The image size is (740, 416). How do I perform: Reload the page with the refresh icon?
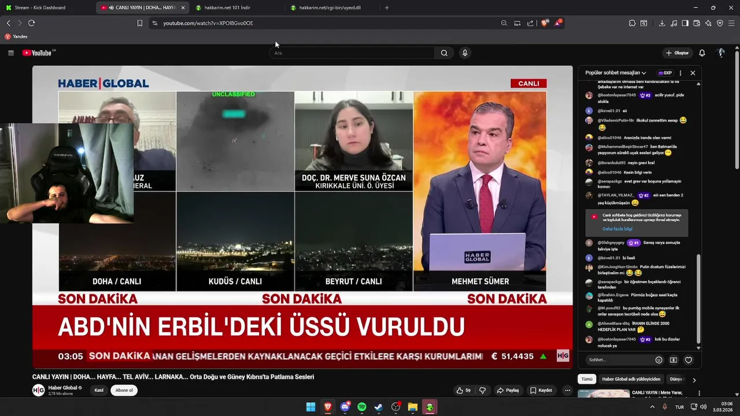[31, 23]
